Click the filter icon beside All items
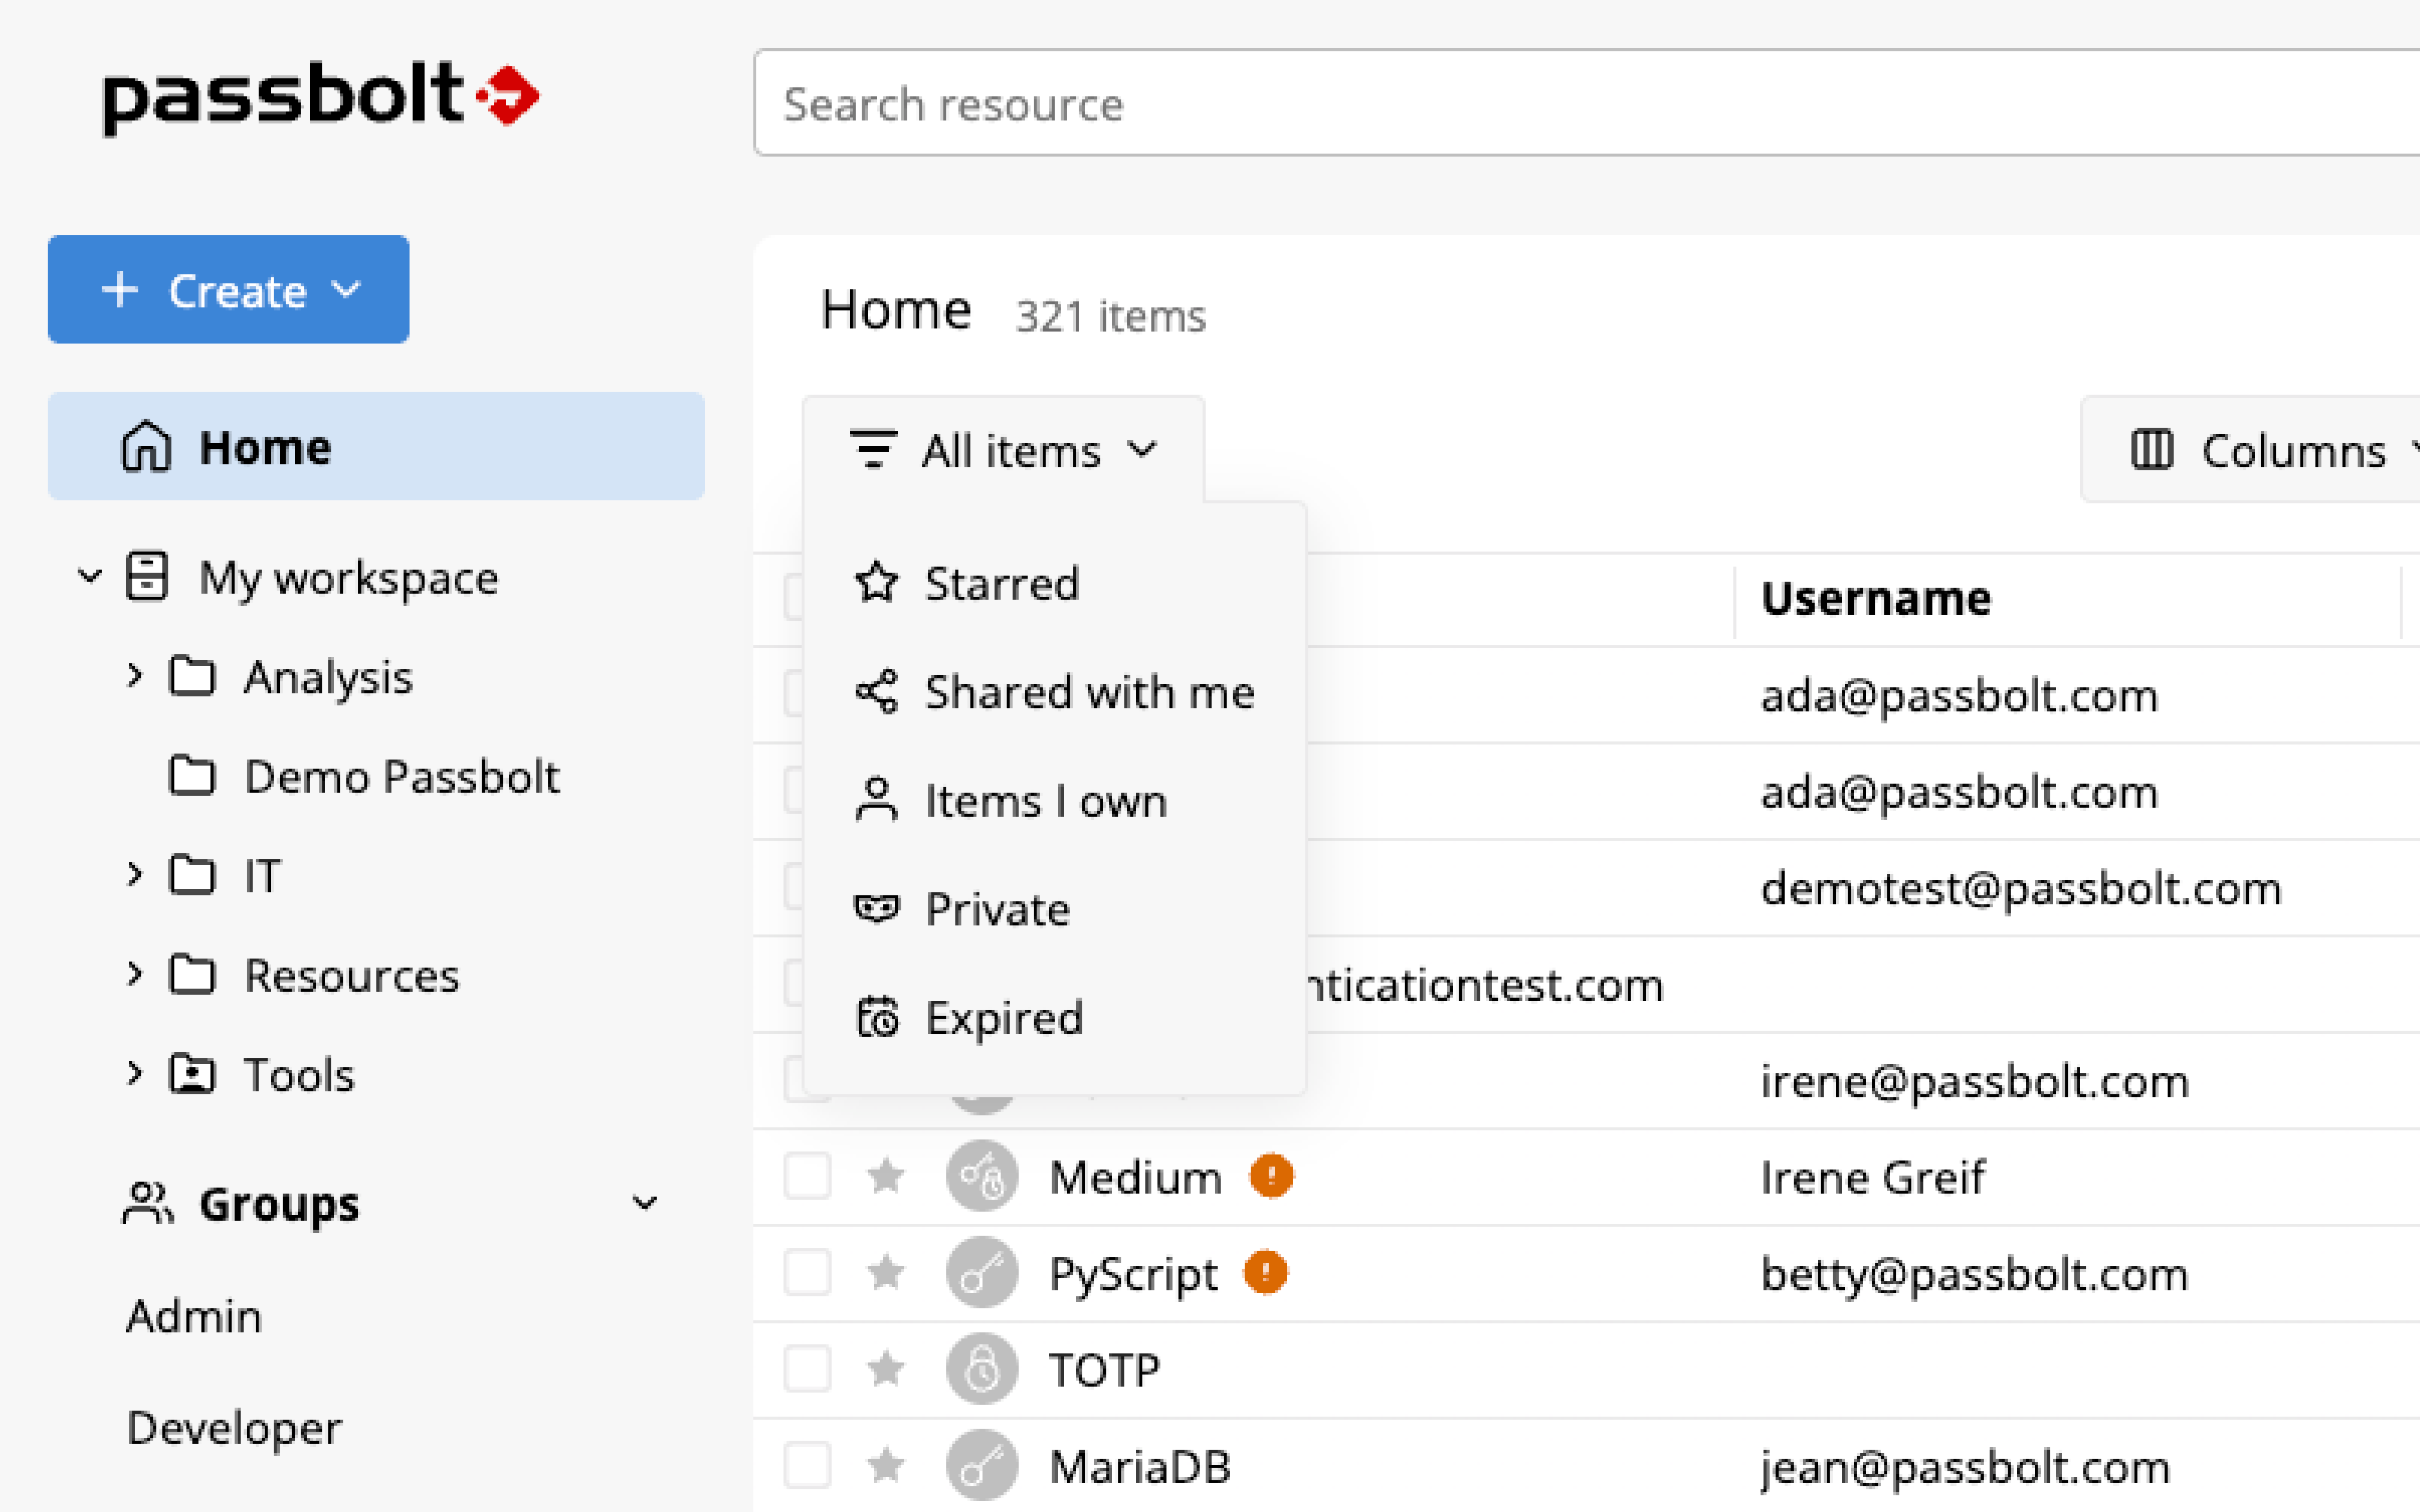 (x=872, y=449)
